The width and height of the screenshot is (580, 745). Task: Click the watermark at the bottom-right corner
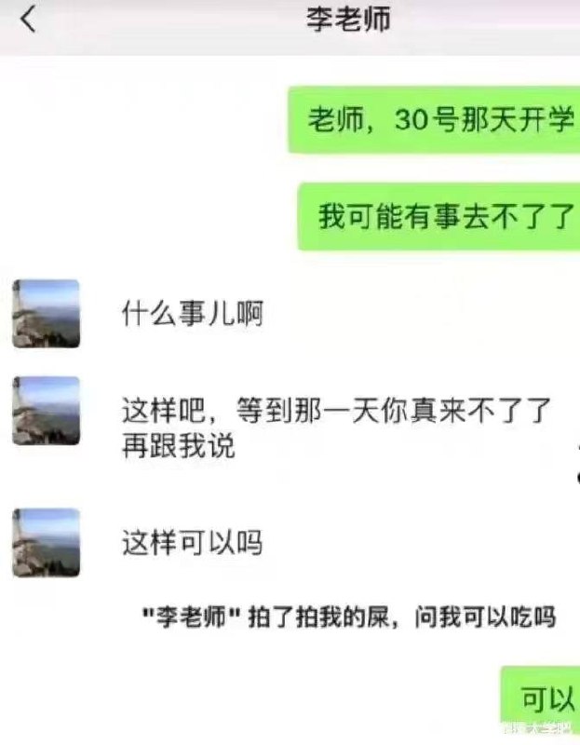538,727
